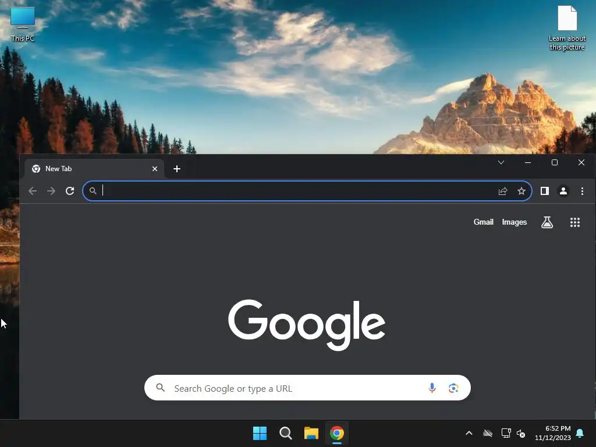Open the Google apps grid
This screenshot has width=596, height=447.
(575, 222)
